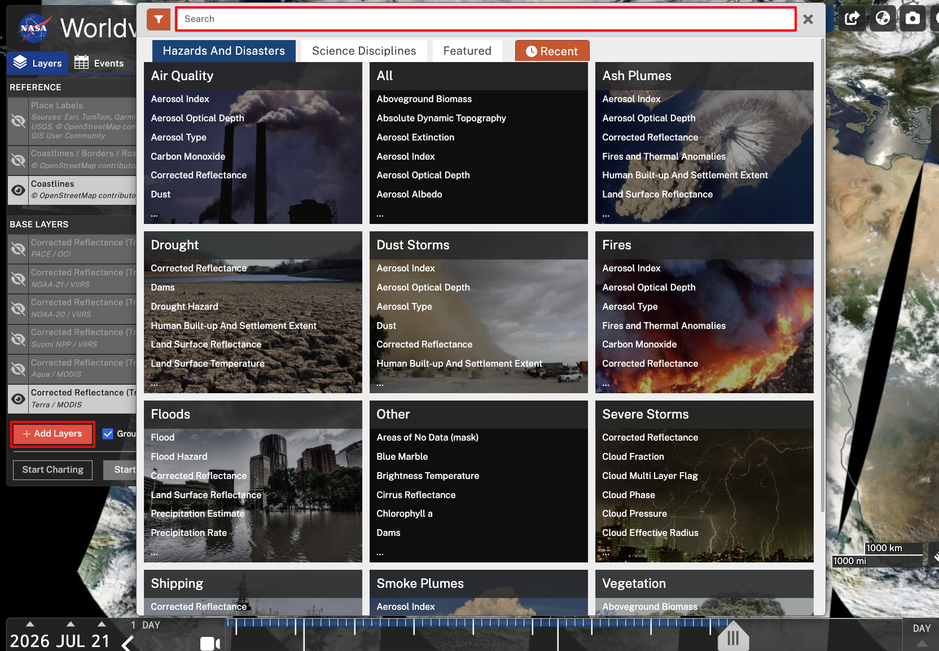Viewport: 939px width, 651px height.
Task: Expand more items in Fires ellipsis
Action: pyautogui.click(x=606, y=384)
